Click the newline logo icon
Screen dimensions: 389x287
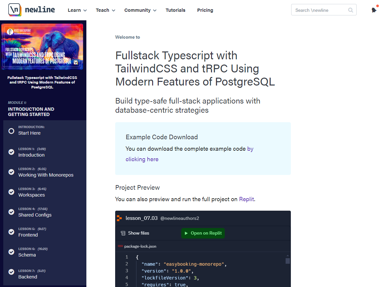pyautogui.click(x=15, y=10)
